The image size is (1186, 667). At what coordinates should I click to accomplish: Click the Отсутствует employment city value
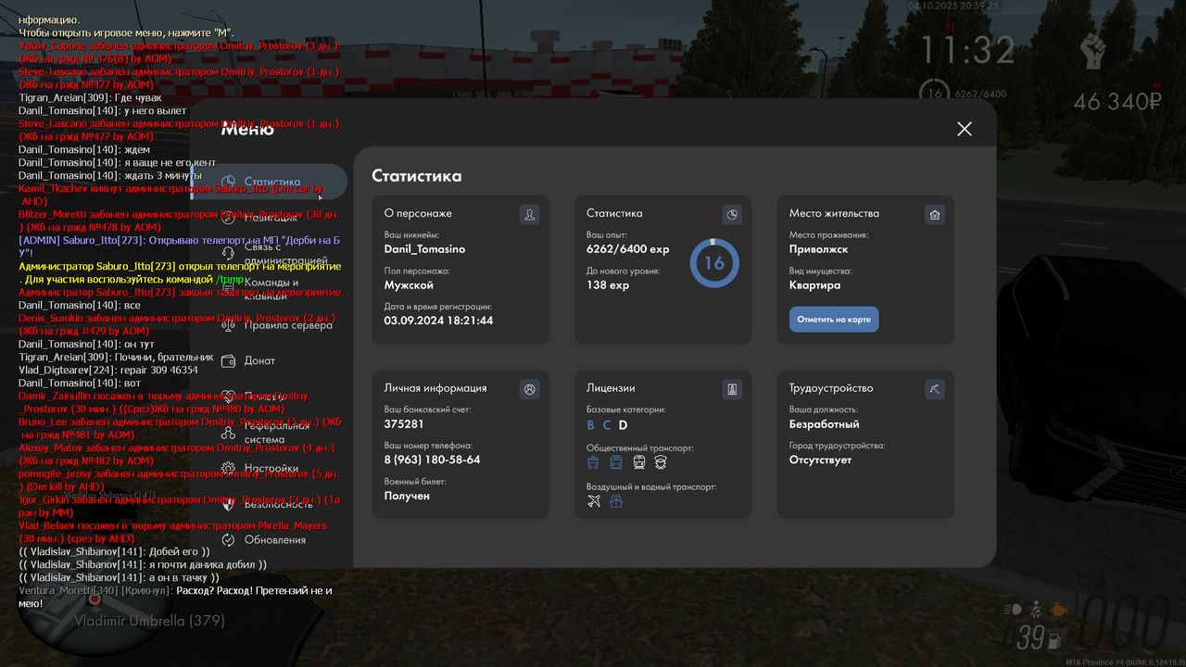[820, 459]
